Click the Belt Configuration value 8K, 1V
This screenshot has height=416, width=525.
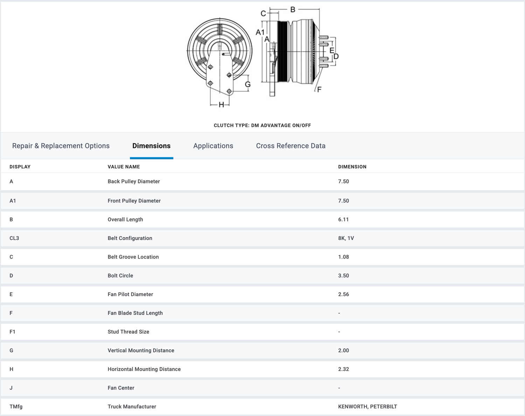(346, 238)
